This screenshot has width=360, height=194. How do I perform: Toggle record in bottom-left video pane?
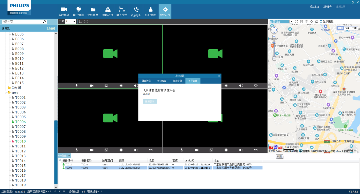coord(121,150)
